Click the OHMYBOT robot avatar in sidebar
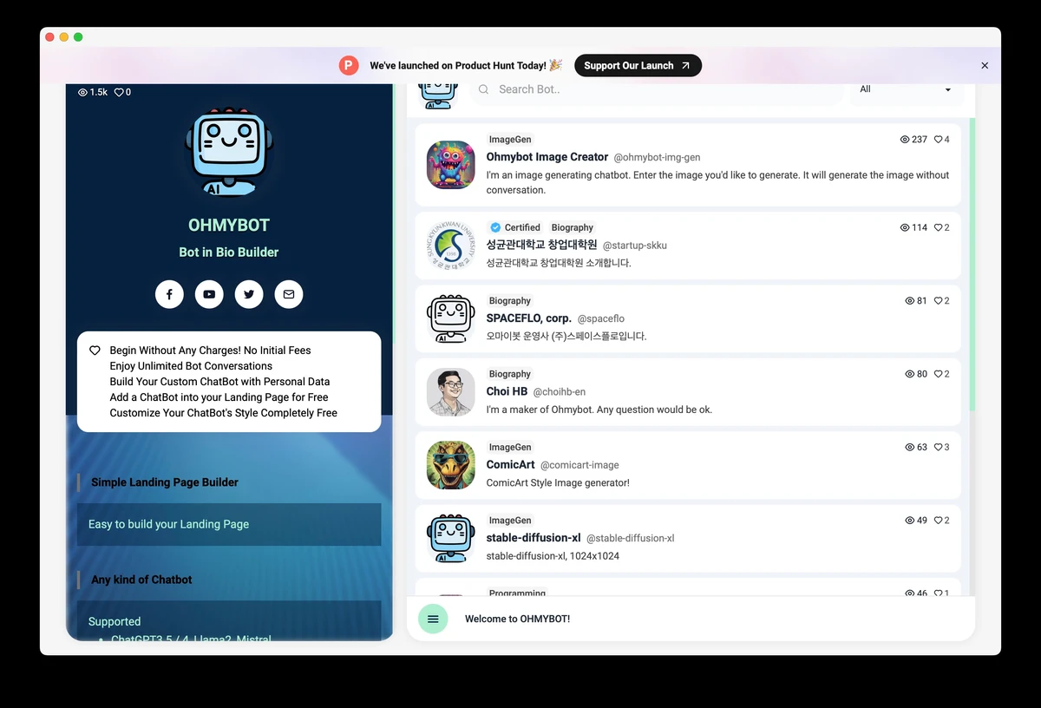The height and width of the screenshot is (708, 1041). point(229,152)
